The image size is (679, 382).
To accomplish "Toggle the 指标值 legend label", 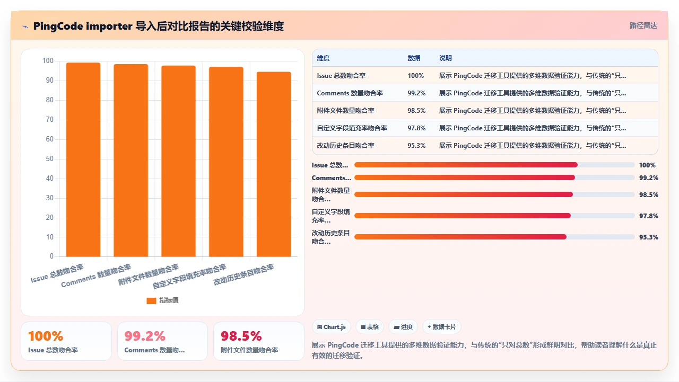I will click(169, 300).
